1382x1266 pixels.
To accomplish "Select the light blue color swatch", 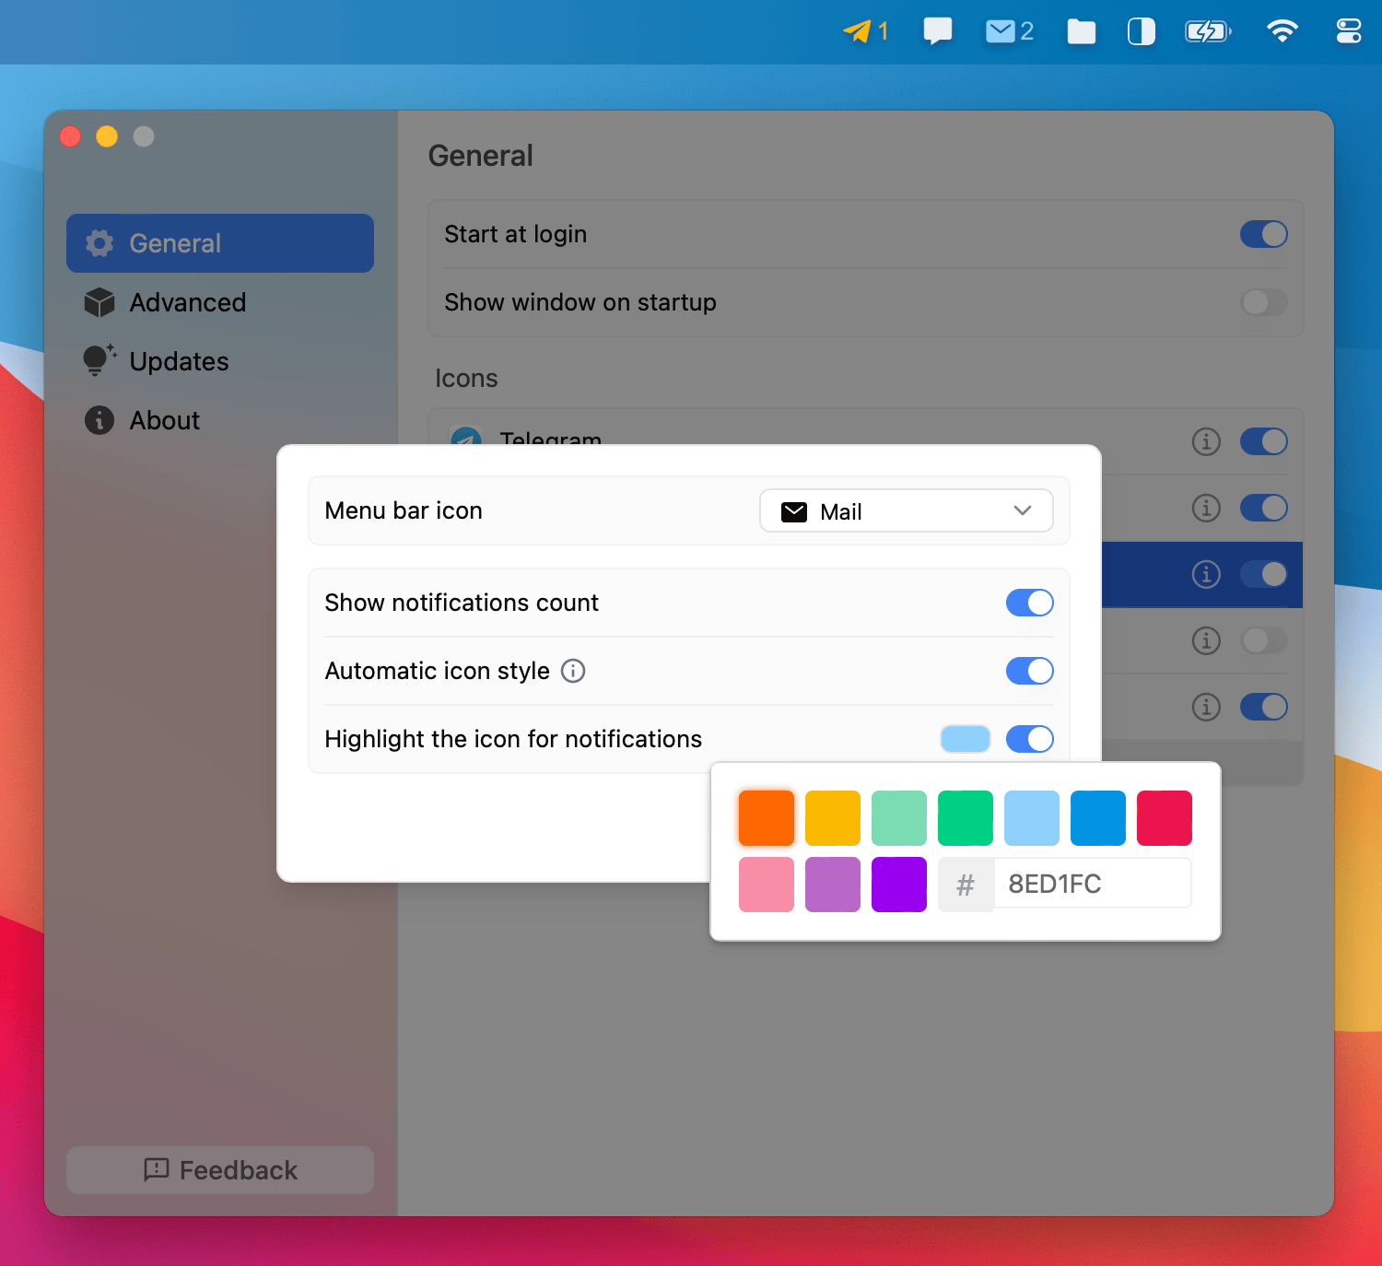I will click(x=1032, y=818).
